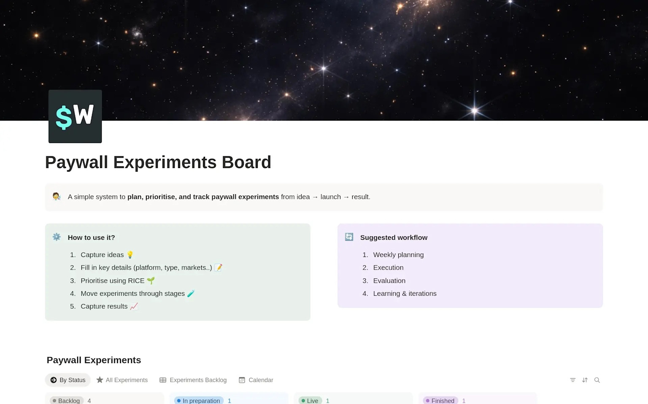Open the search icon for Paywall Experiments
The height and width of the screenshot is (404, 648).
[x=597, y=380]
